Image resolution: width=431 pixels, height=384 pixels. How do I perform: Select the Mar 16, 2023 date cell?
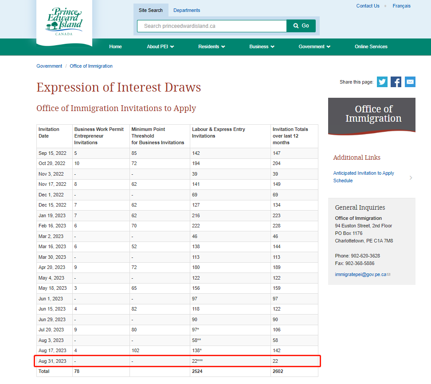(x=55, y=247)
